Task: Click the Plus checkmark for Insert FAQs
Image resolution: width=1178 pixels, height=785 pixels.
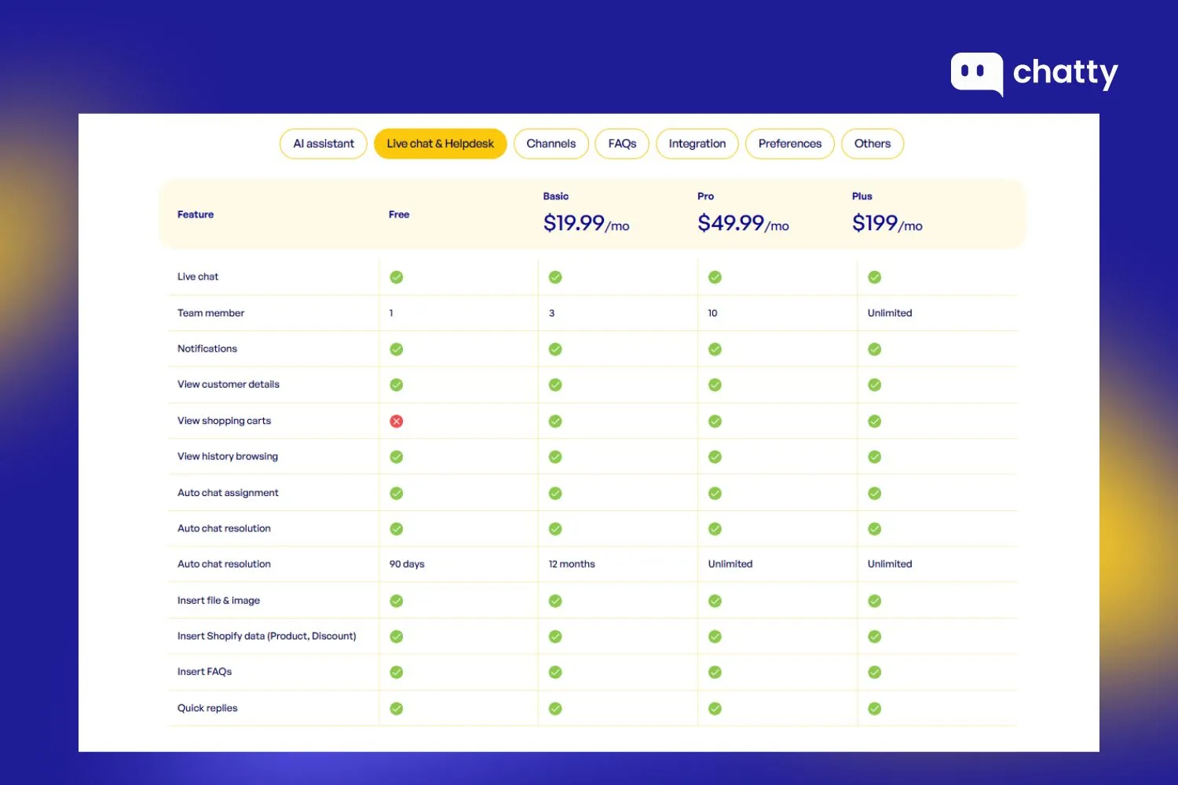Action: [x=875, y=673]
